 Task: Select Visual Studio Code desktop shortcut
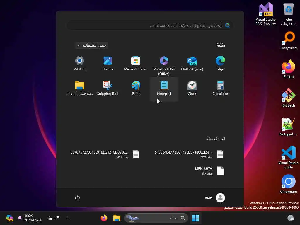point(289,157)
